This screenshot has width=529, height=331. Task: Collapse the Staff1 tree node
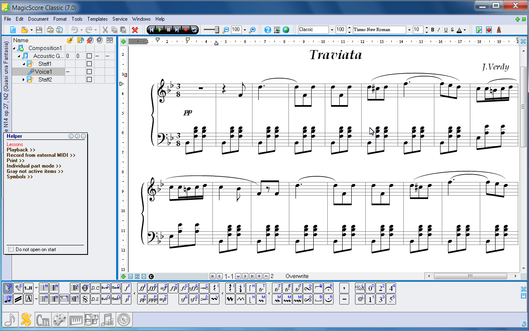coord(24,64)
